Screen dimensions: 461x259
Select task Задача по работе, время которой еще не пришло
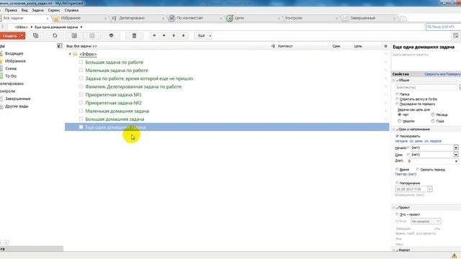pos(139,78)
